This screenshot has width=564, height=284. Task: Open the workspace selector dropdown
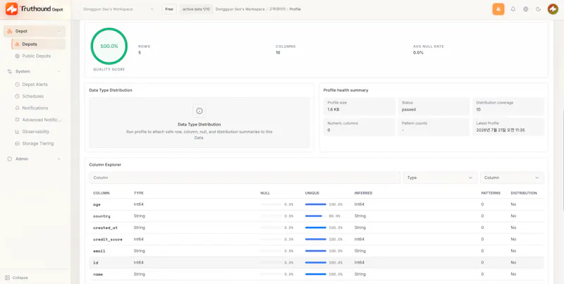coord(118,9)
